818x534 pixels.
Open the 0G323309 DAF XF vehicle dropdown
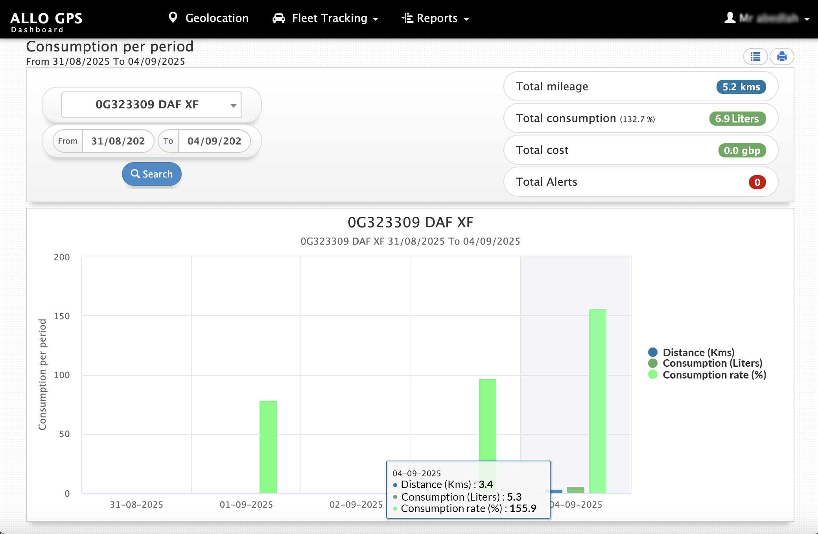[152, 105]
